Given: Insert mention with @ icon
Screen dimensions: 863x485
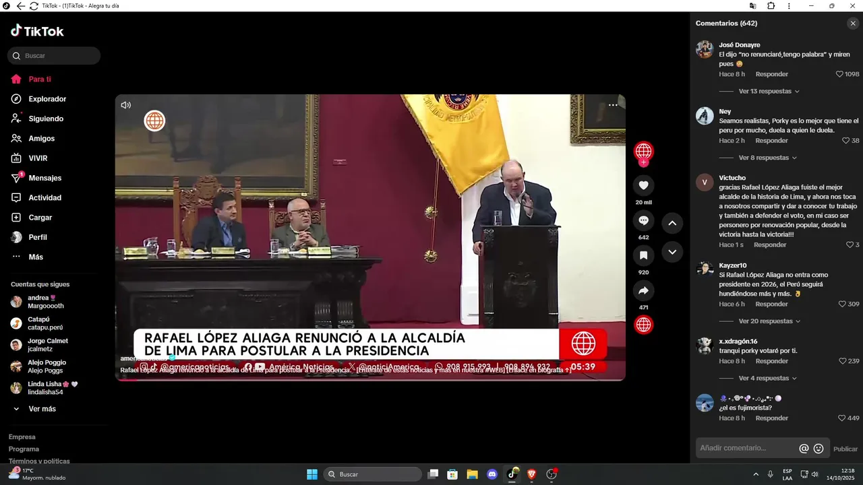Looking at the screenshot, I should (804, 449).
